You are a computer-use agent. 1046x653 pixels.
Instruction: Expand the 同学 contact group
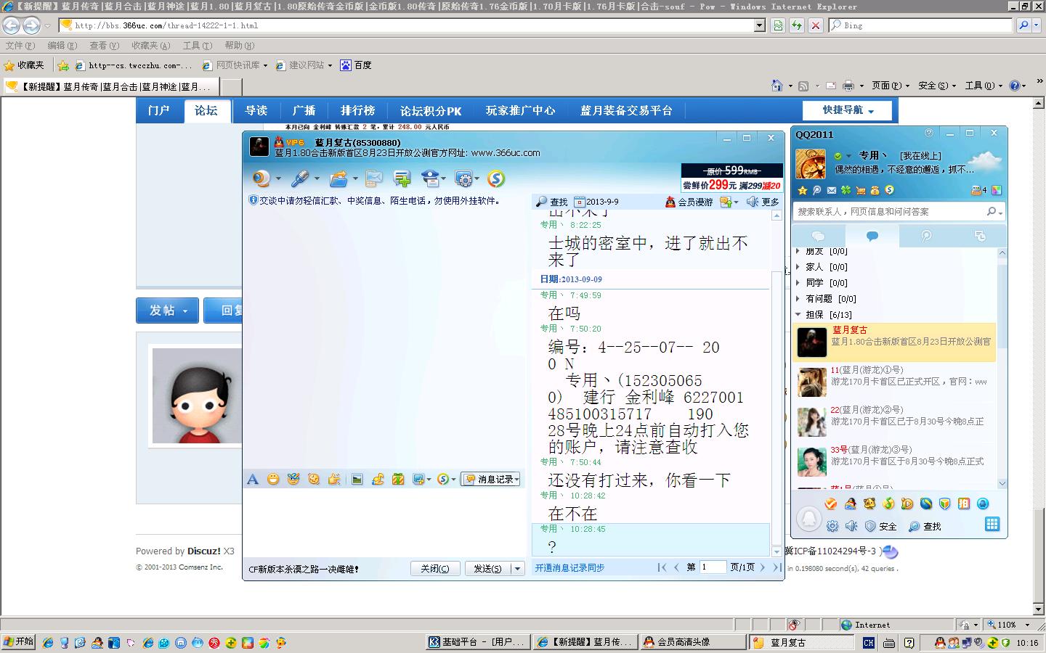click(x=798, y=283)
